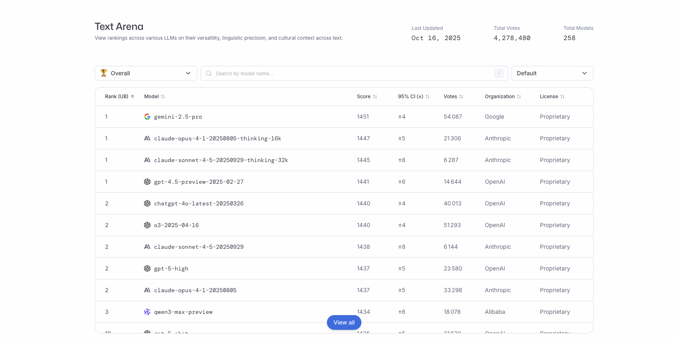Click the magnifier icon in search bar

point(209,73)
